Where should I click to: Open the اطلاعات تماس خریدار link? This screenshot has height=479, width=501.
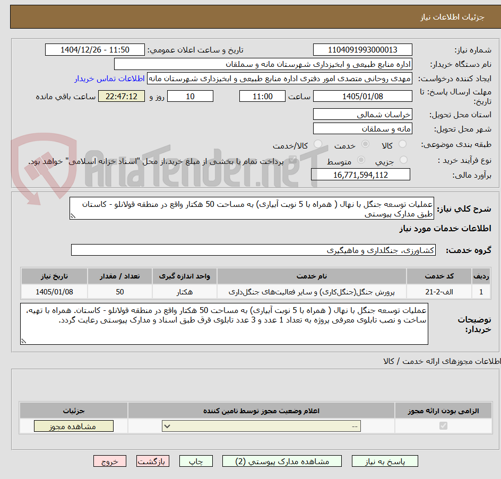(x=109, y=79)
